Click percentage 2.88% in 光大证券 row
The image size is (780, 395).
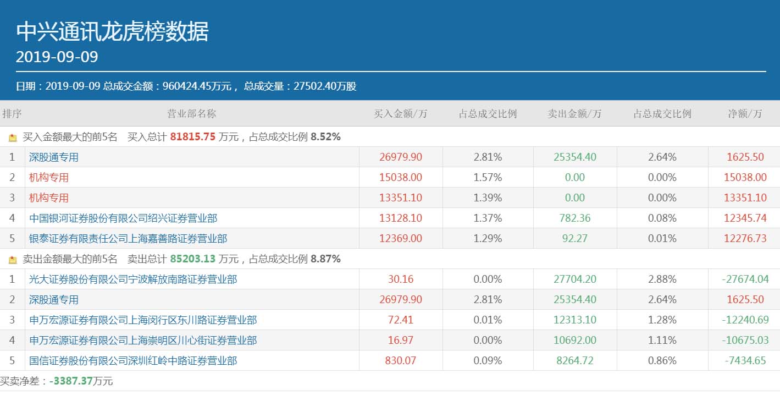click(x=662, y=279)
